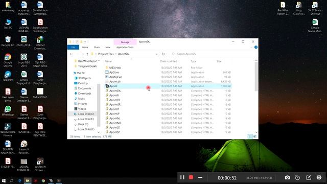Open Senarai Nama Excel file on desktop

coord(315,26)
